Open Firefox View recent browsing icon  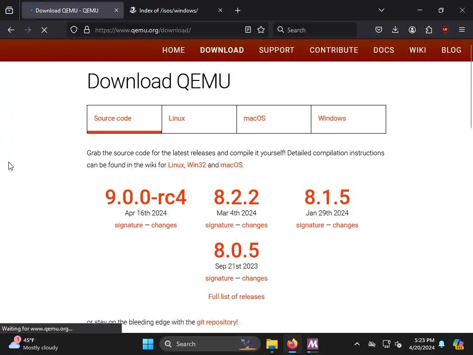point(9,10)
